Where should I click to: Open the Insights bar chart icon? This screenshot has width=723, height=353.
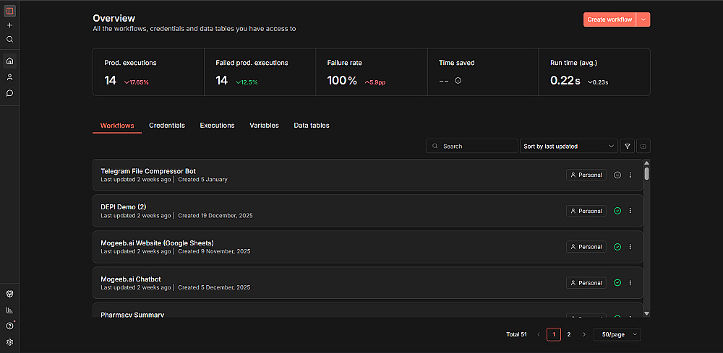[x=9, y=310]
